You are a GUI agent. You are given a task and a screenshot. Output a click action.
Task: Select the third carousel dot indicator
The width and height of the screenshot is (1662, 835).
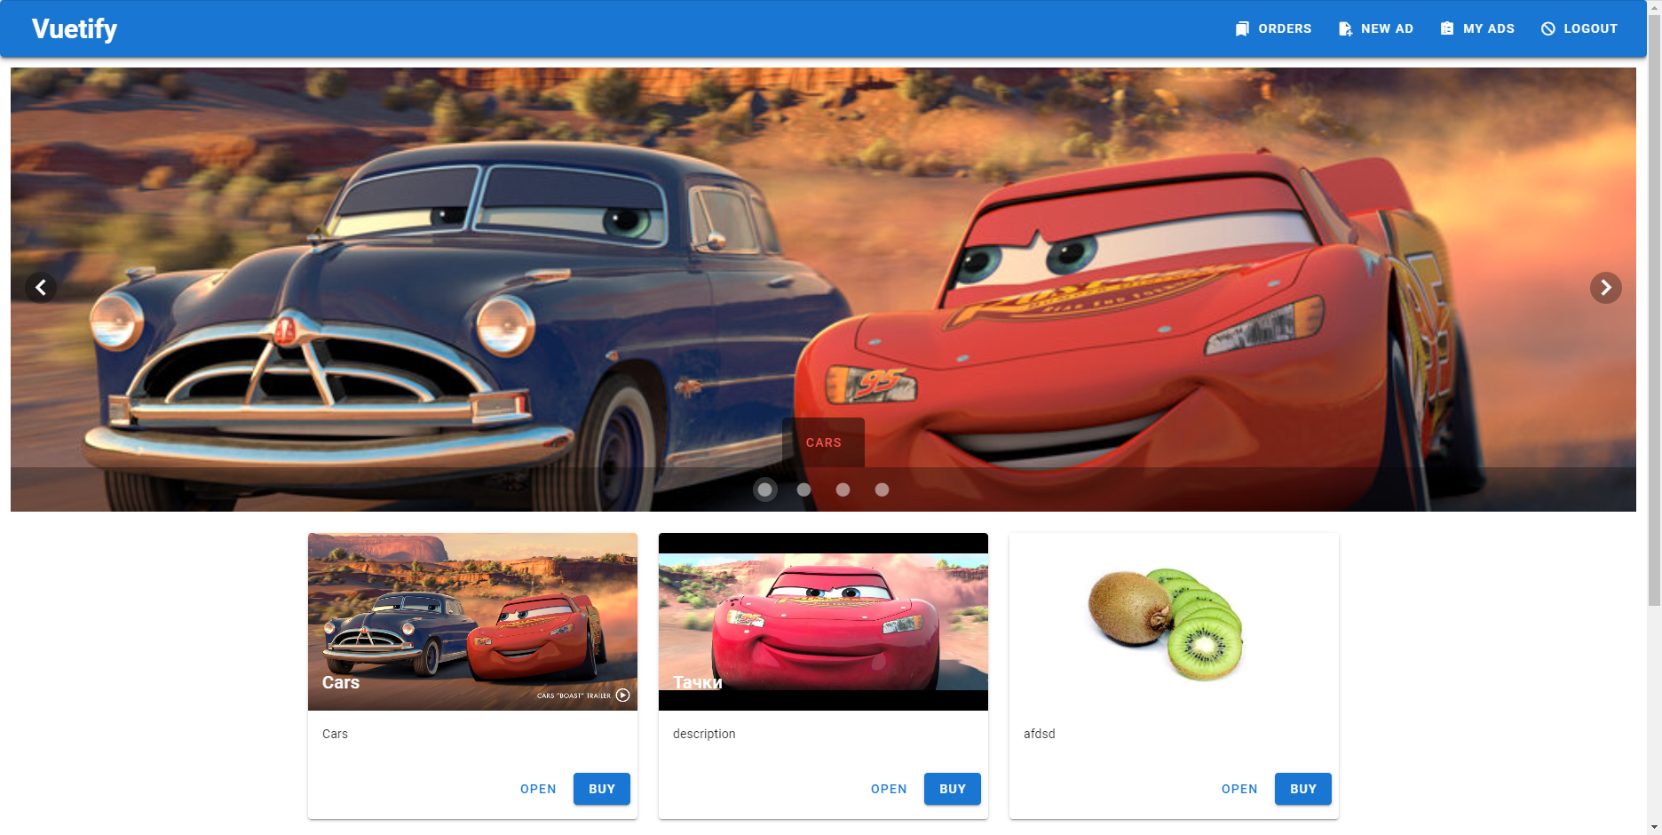(843, 489)
